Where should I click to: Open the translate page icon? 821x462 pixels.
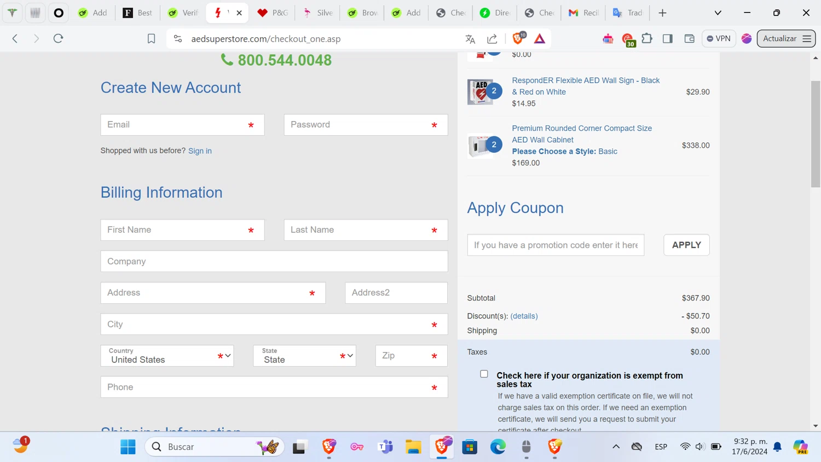click(470, 39)
